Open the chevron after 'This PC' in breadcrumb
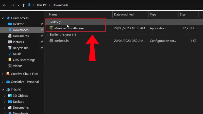Screen dimensions: 203x114 [50, 5]
